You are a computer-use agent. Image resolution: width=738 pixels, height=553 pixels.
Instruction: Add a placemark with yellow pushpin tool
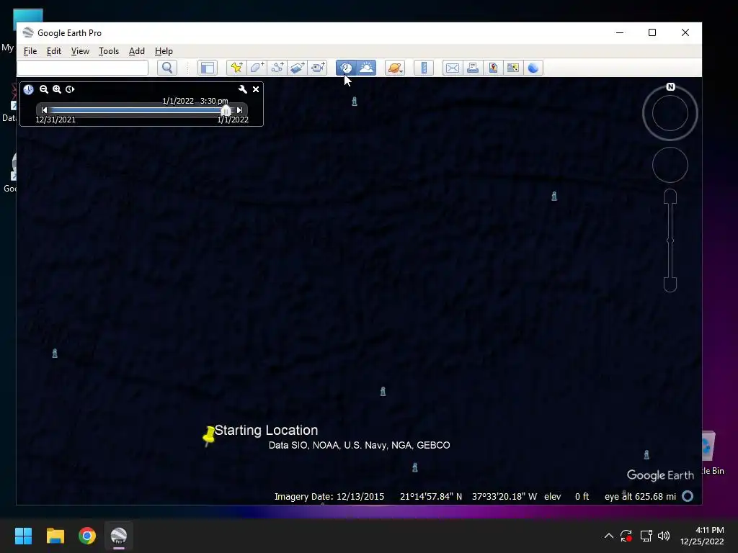pyautogui.click(x=236, y=68)
